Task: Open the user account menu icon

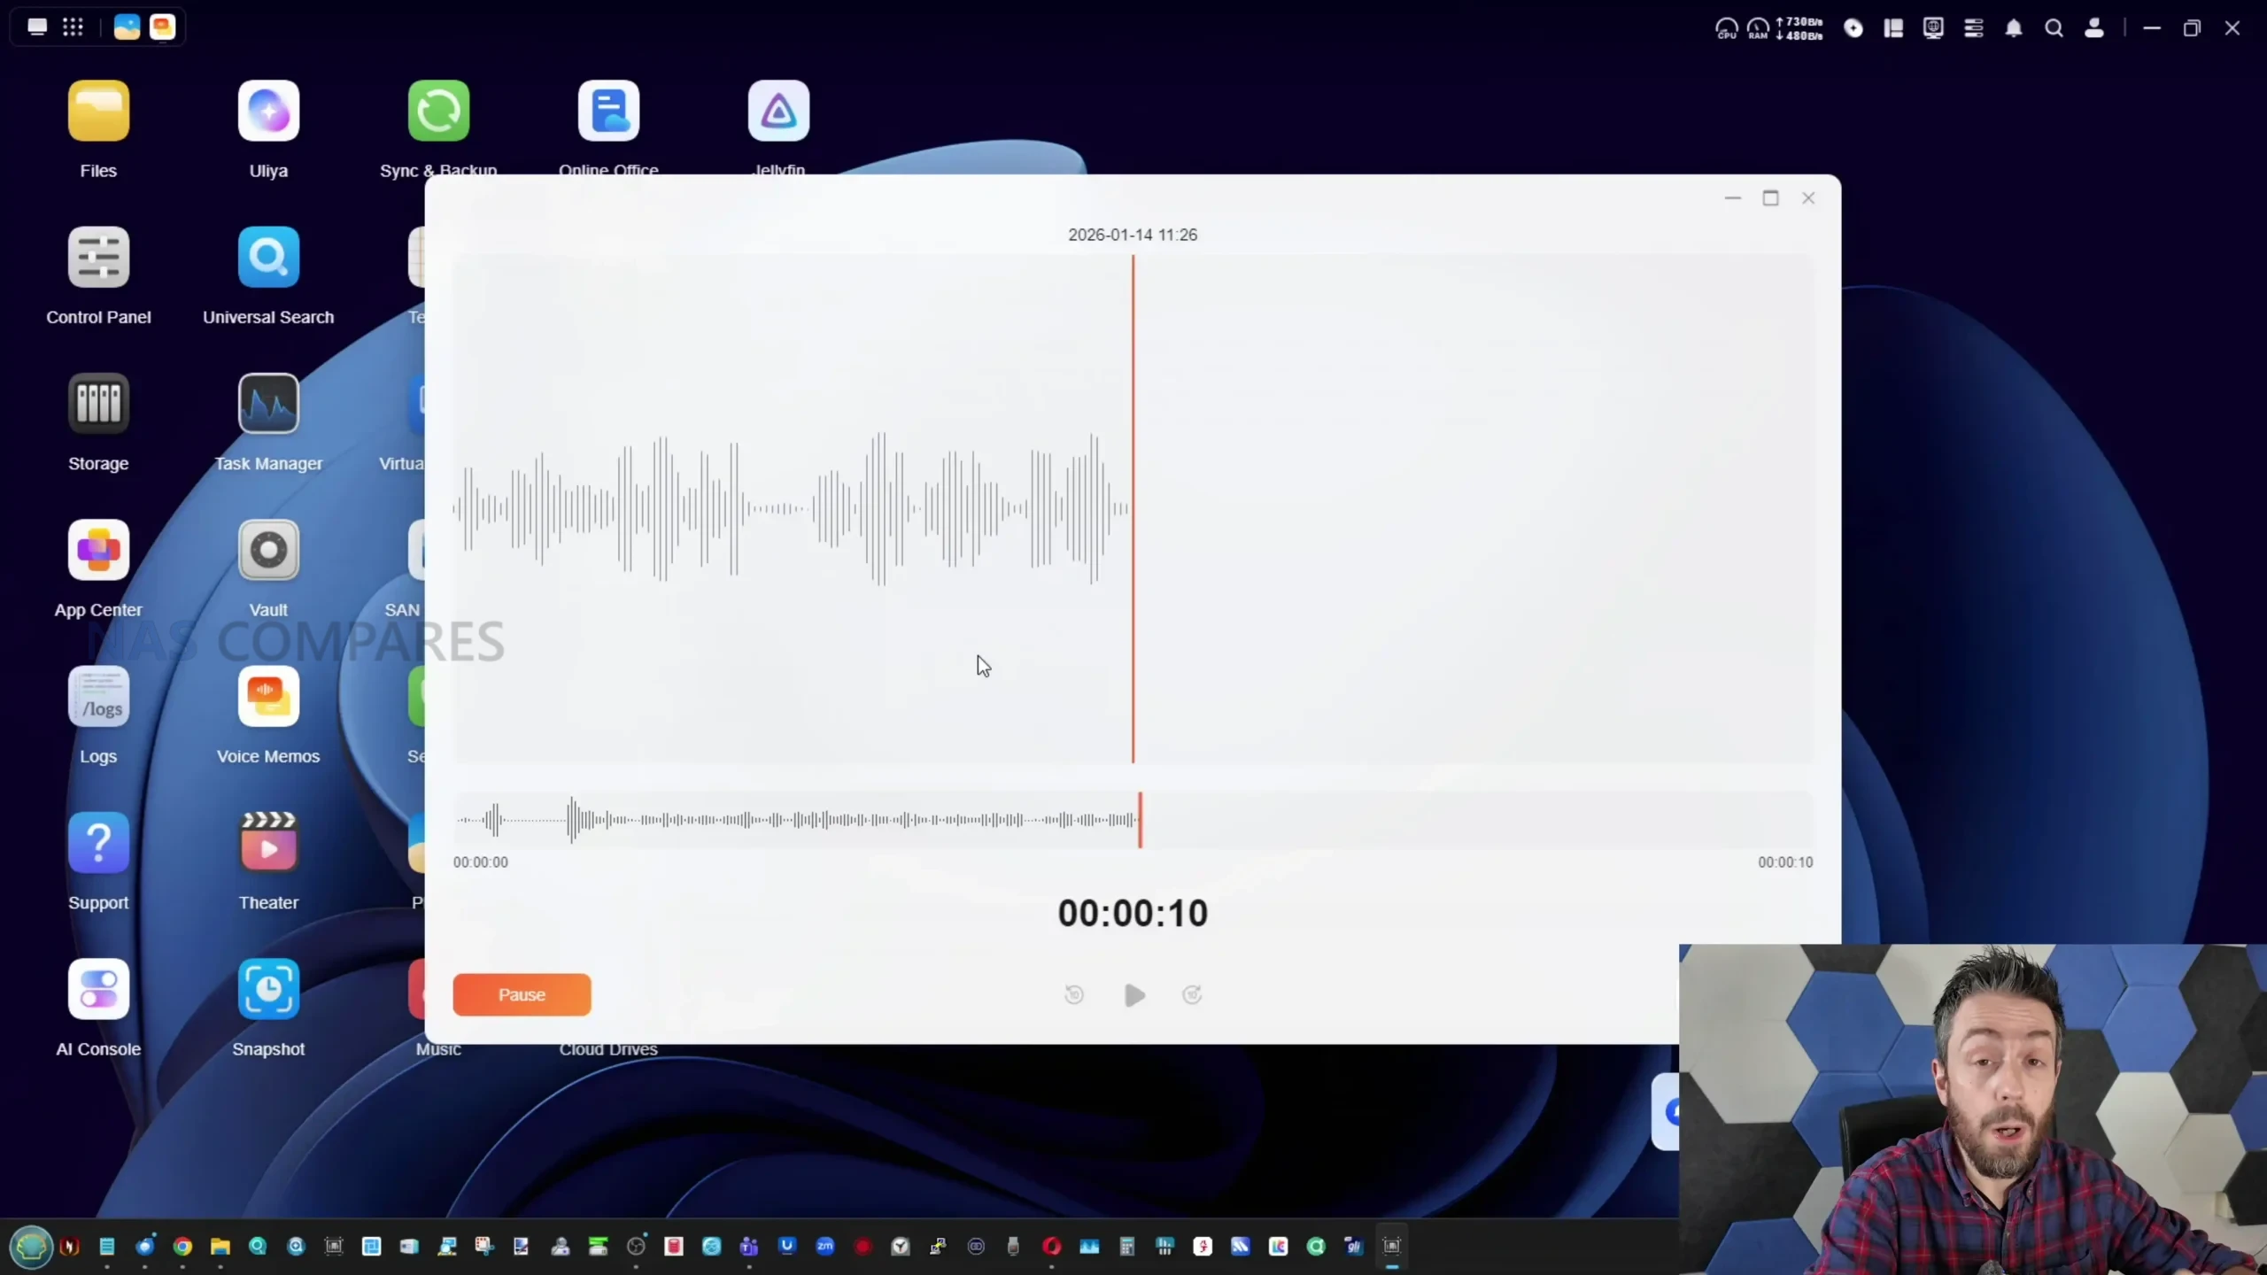Action: (x=2094, y=28)
